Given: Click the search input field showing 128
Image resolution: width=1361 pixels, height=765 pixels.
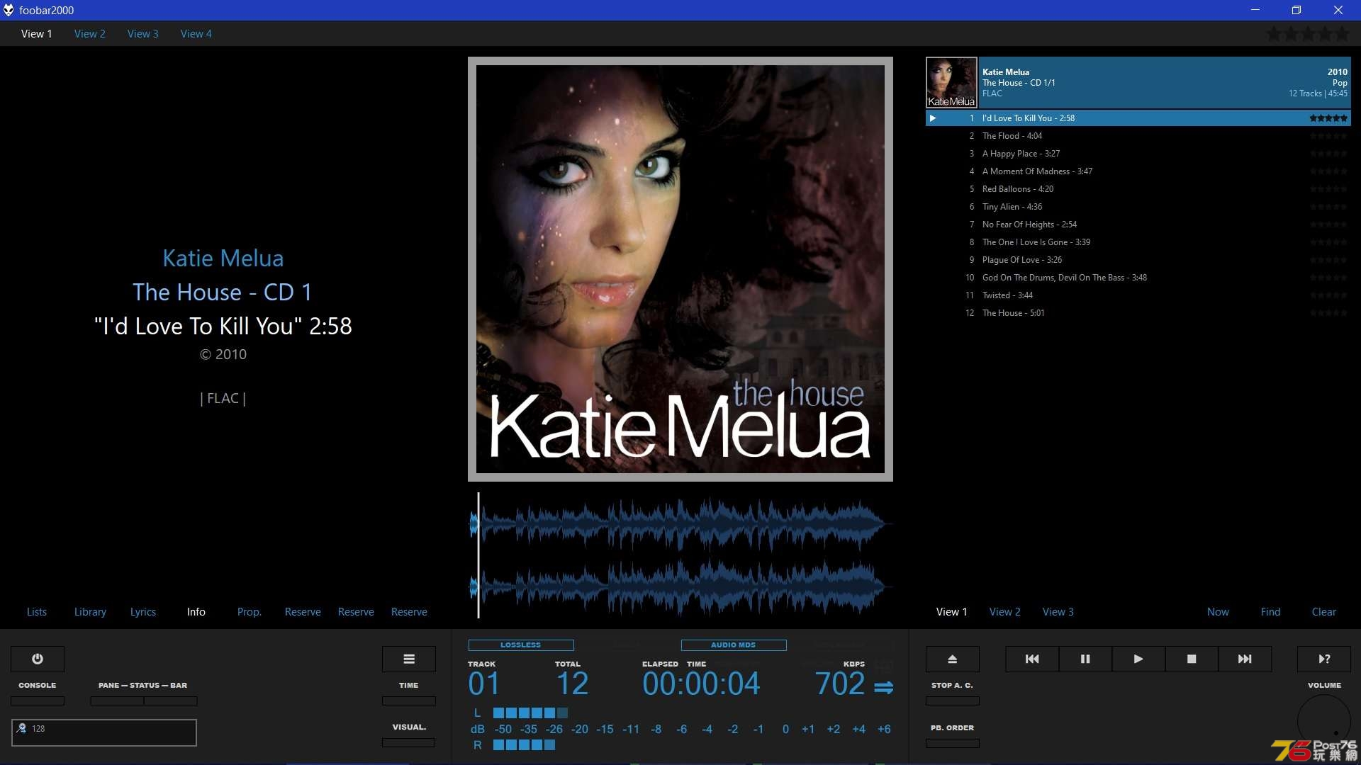Looking at the screenshot, I should 104,732.
